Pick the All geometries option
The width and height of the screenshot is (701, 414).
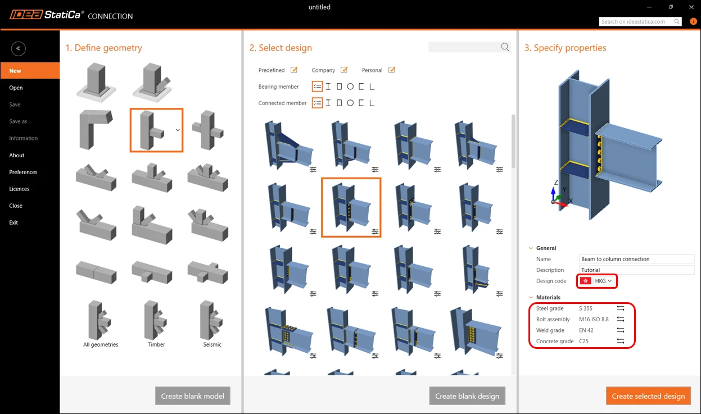pos(101,324)
